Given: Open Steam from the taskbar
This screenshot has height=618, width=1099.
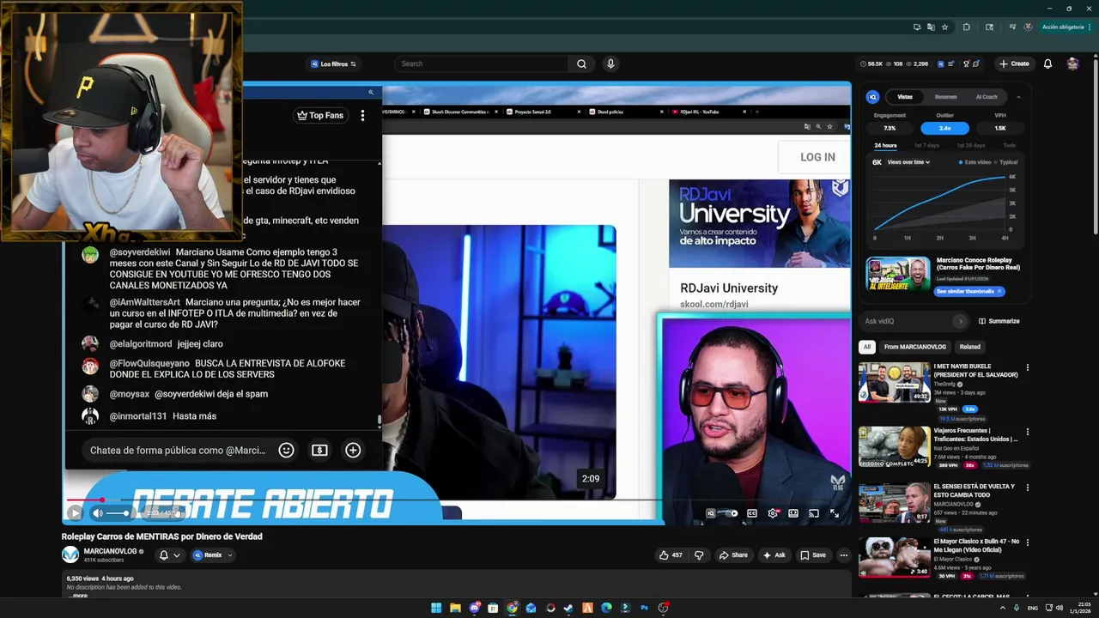Looking at the screenshot, I should 568,608.
